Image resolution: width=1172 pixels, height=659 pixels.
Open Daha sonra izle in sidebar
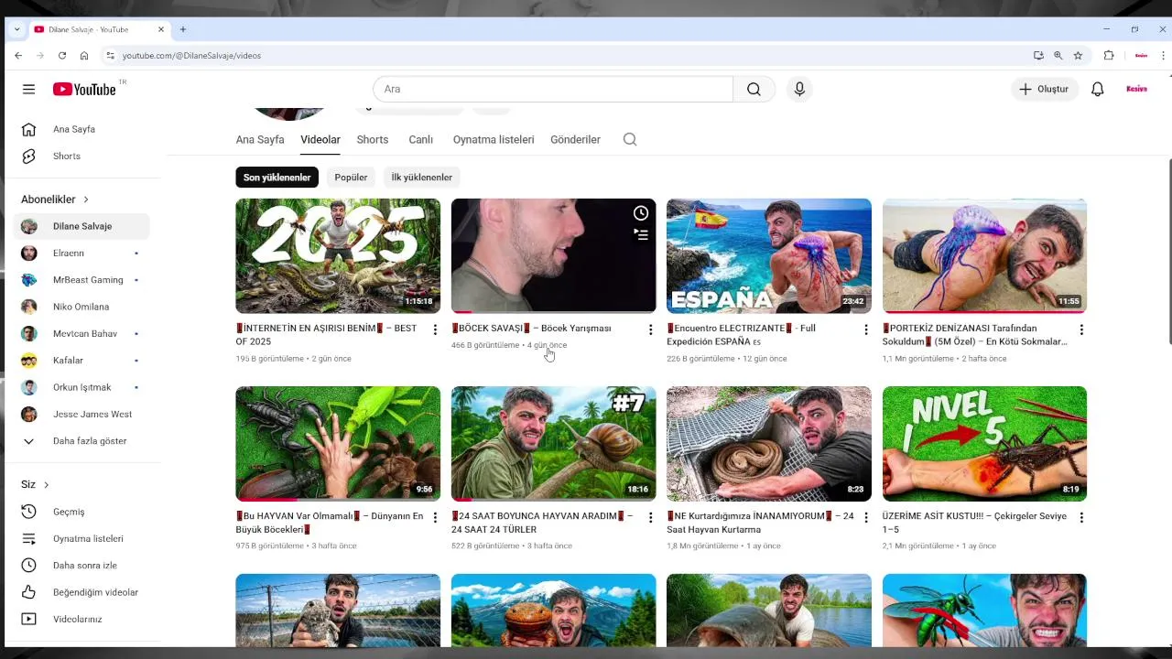(x=82, y=565)
